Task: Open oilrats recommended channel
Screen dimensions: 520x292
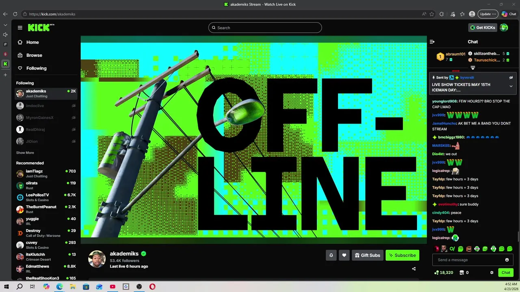Action: (46, 185)
